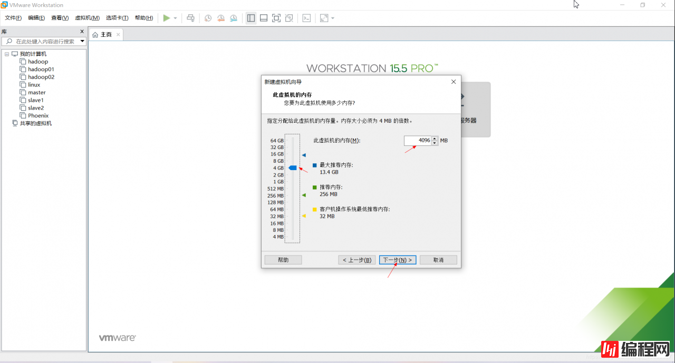The height and width of the screenshot is (363, 675).
Task: Select 我的计算机 in the library tree
Action: pyautogui.click(x=33, y=54)
